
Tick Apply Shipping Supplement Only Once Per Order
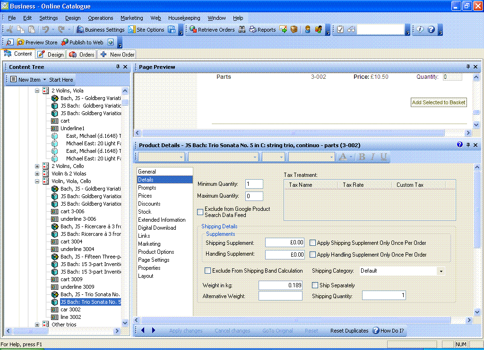[312, 243]
